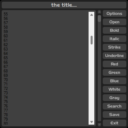The height and width of the screenshot is (128, 128).
Task: Click the Search button
Action: [x=115, y=106]
